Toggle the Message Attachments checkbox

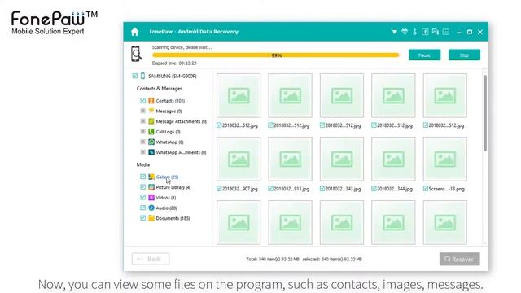click(143, 121)
